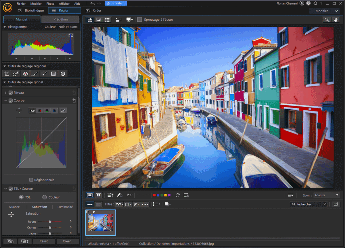This screenshot has height=248, width=345.
Task: Expand the Niveau adjustment section
Action: (x=6, y=92)
